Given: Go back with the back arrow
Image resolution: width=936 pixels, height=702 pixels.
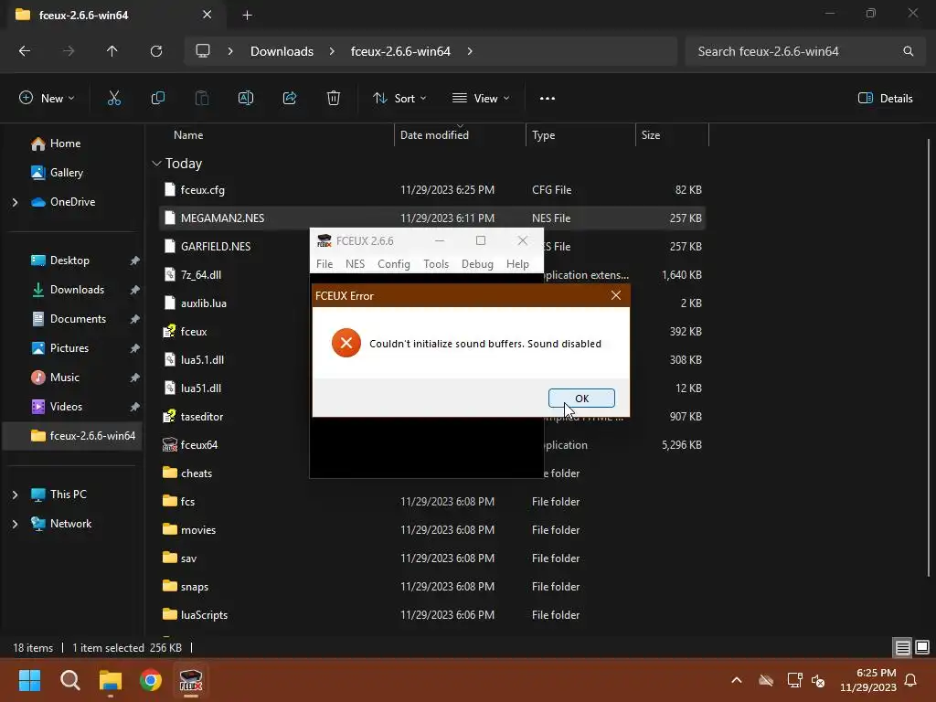Looking at the screenshot, I should pos(25,51).
